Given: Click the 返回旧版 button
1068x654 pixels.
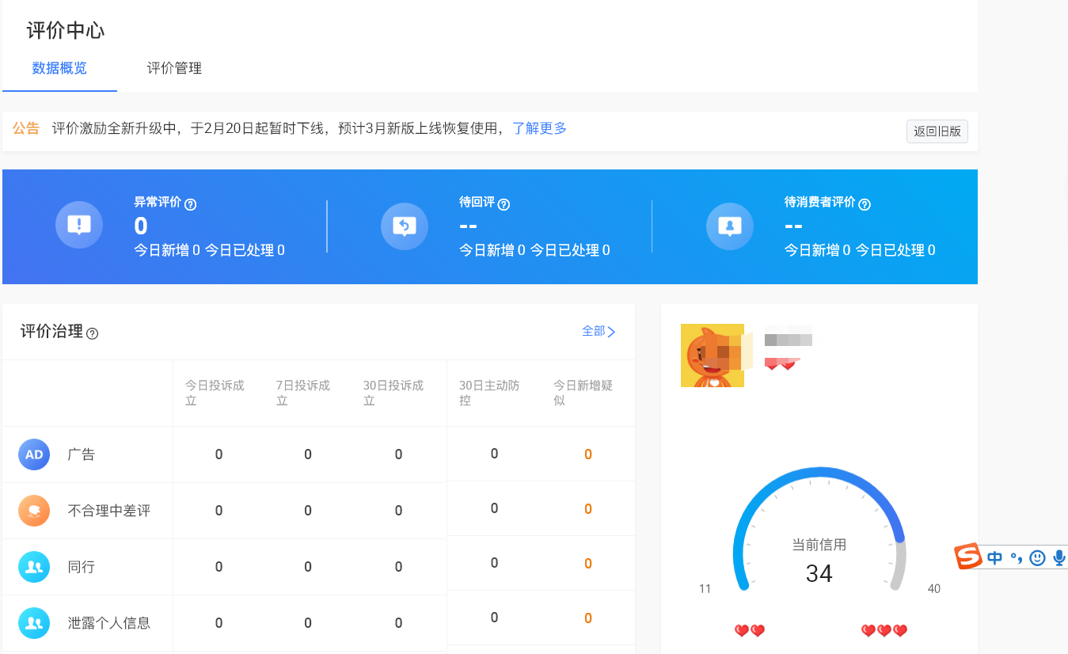Looking at the screenshot, I should pyautogui.click(x=937, y=131).
